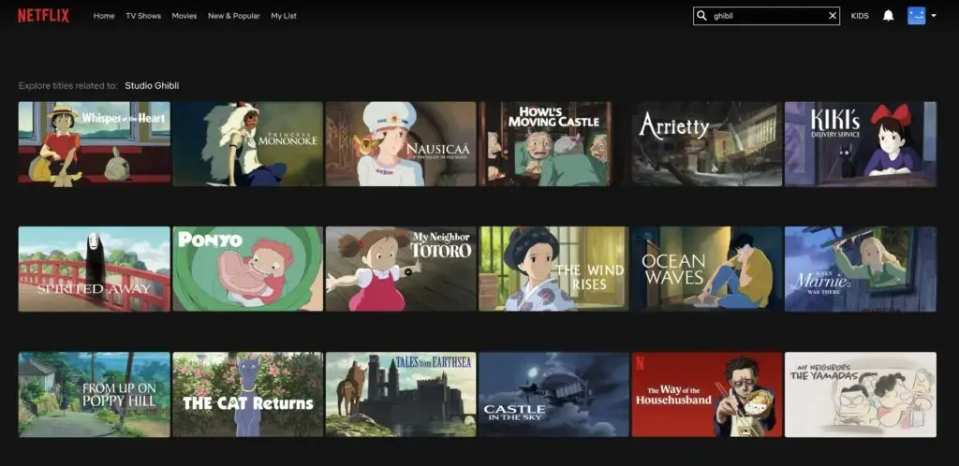Open the Movies section
Screen dimensions: 959x466
[x=184, y=16]
